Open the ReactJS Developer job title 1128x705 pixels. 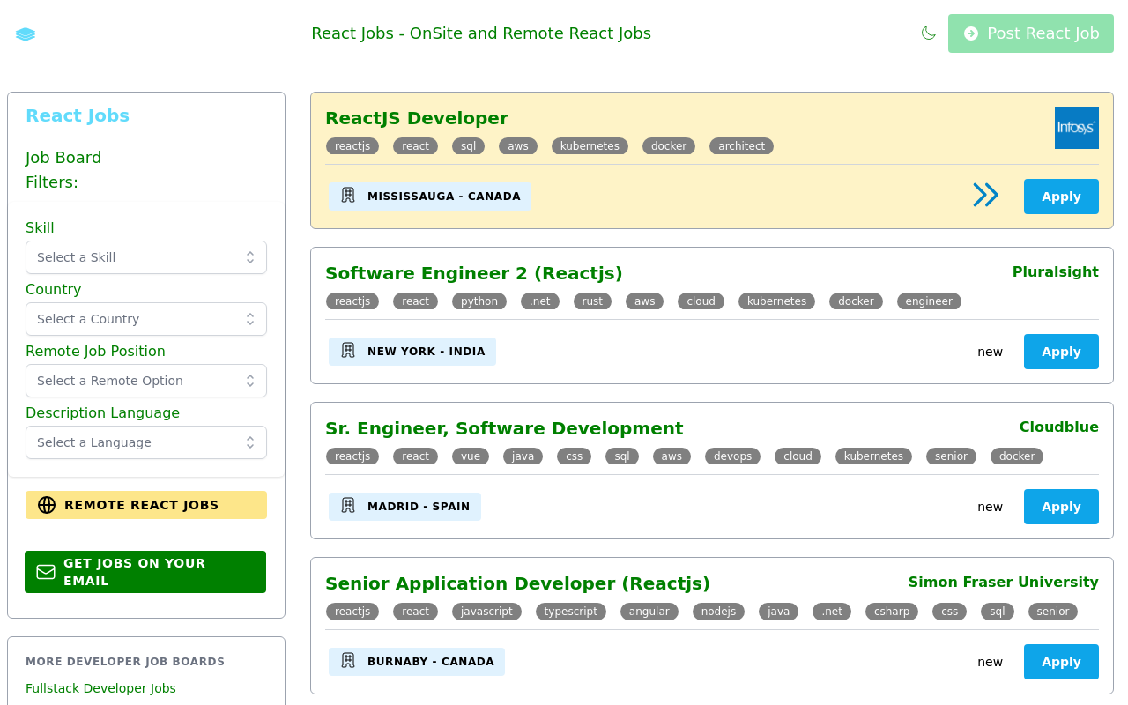pos(417,118)
